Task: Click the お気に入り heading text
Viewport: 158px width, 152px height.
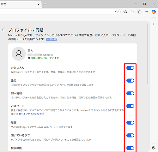Action: point(18,68)
